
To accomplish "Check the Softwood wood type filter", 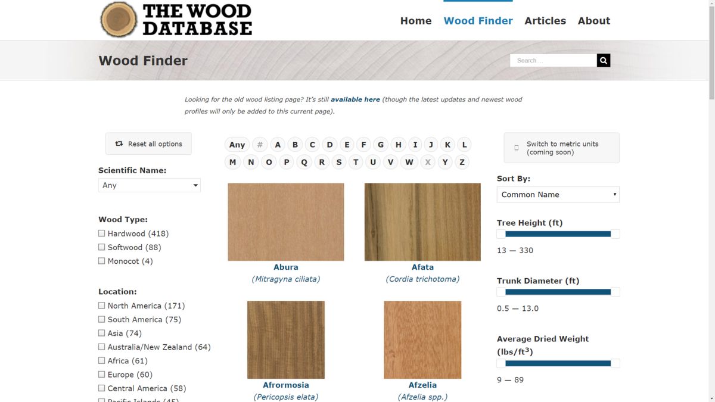I will coord(101,247).
